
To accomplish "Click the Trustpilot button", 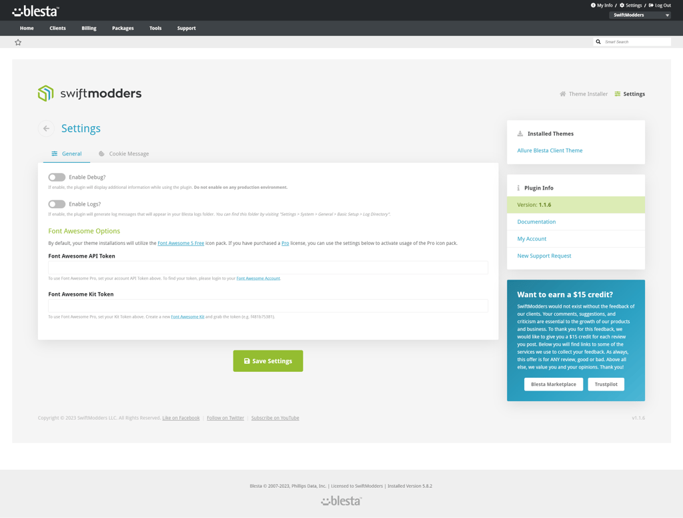I will [x=606, y=384].
